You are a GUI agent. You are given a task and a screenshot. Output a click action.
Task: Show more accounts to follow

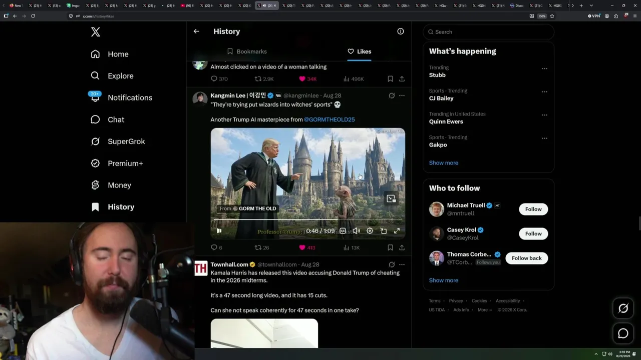coord(444,280)
